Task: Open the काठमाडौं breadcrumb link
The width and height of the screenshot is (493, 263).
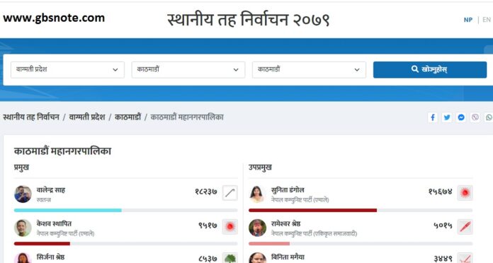Action: tap(128, 117)
